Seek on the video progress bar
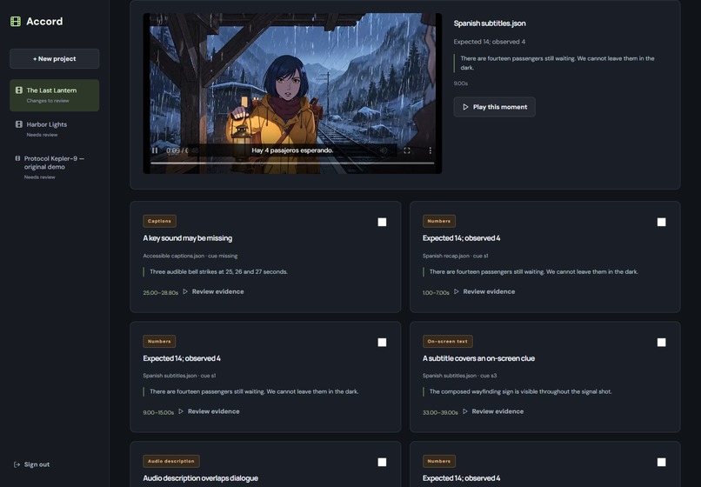Viewport: 701px width, 487px height. pos(292,163)
